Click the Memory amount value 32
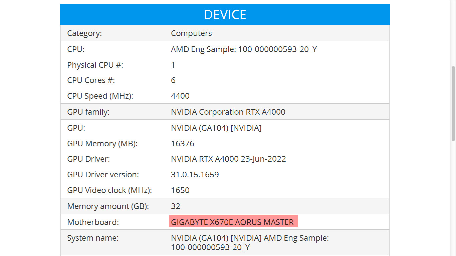The height and width of the screenshot is (256, 456). coord(176,206)
